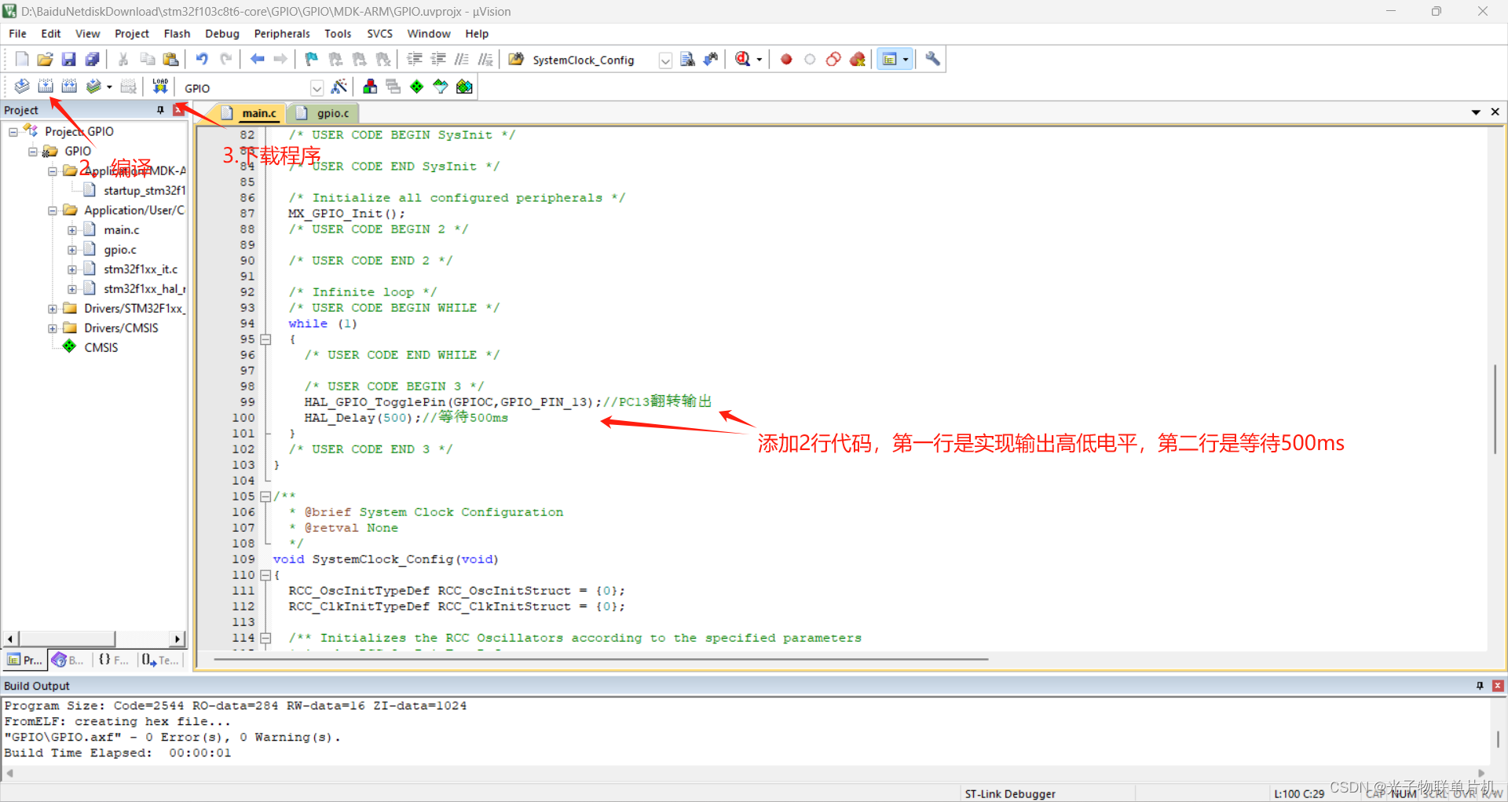Click the editor vertical scrollbar thumb
Viewport: 1508px width, 802px height.
coord(1495,409)
